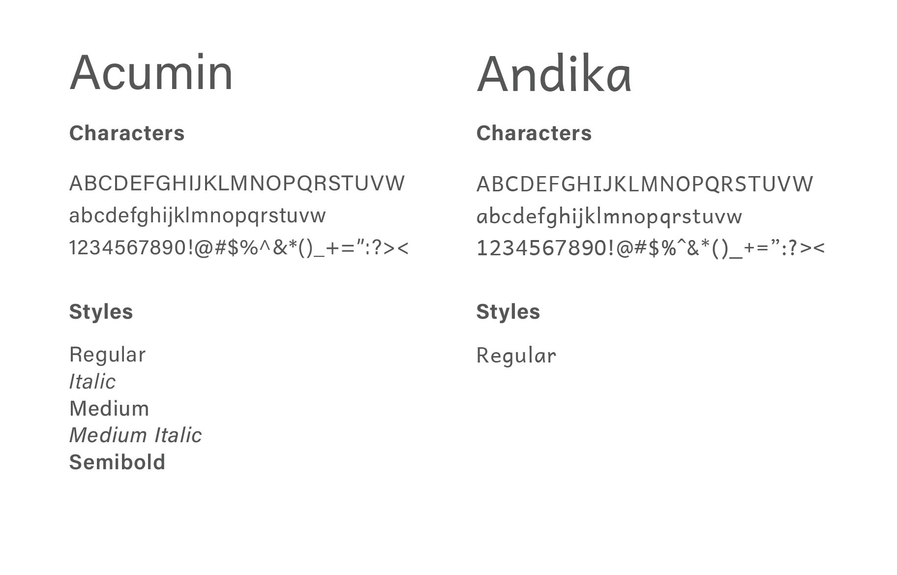This screenshot has width=897, height=575.
Task: Select the Styles heading under Acumin
Action: pyautogui.click(x=101, y=312)
